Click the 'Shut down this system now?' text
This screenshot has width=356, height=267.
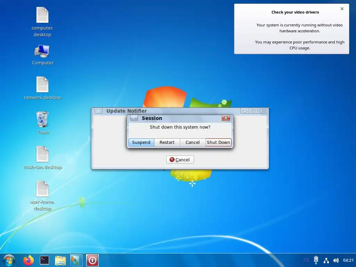pos(180,127)
